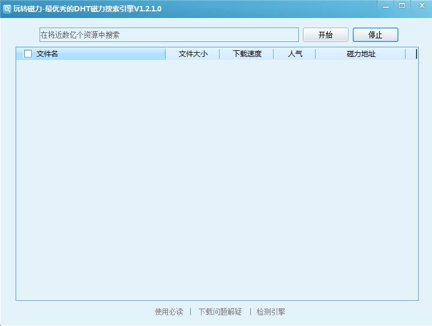Viewport: 432px width, 326px height.
Task: Sort by the 磁力地址 column header
Action: click(361, 54)
